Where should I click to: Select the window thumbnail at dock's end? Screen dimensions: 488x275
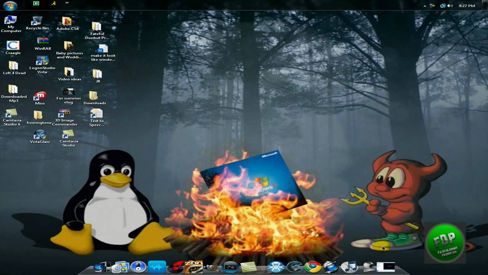[385, 267]
